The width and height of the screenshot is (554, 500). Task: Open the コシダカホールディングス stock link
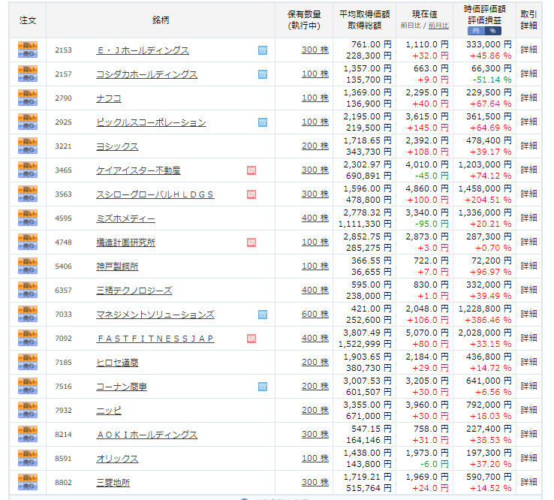click(x=146, y=74)
